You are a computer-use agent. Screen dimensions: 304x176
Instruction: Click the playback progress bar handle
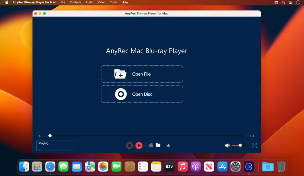point(50,136)
